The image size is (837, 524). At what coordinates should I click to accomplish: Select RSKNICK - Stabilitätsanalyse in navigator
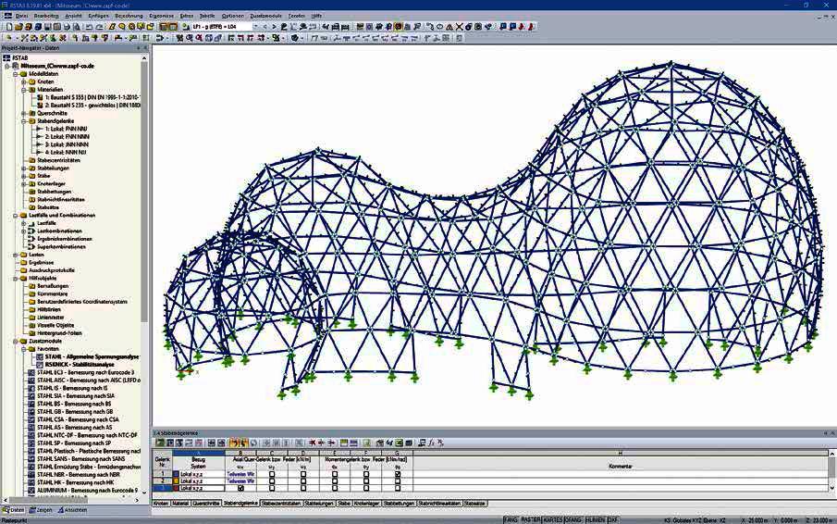coord(79,364)
